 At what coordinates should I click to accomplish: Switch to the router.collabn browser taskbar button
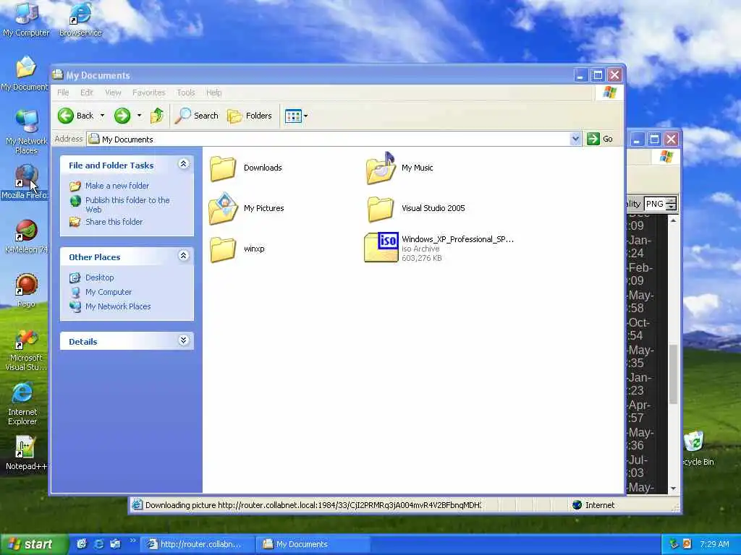tap(198, 544)
